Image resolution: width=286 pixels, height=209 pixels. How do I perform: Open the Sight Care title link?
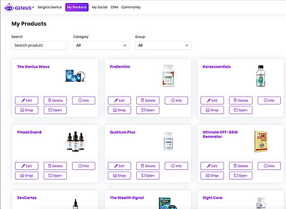pos(212,198)
